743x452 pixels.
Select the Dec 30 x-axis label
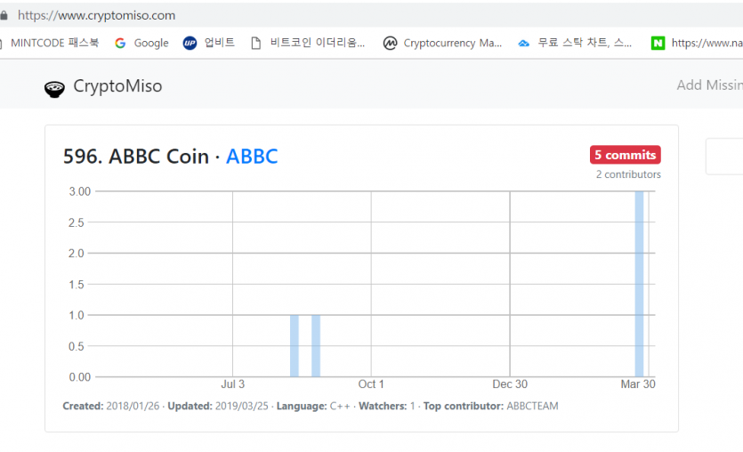pyautogui.click(x=510, y=384)
